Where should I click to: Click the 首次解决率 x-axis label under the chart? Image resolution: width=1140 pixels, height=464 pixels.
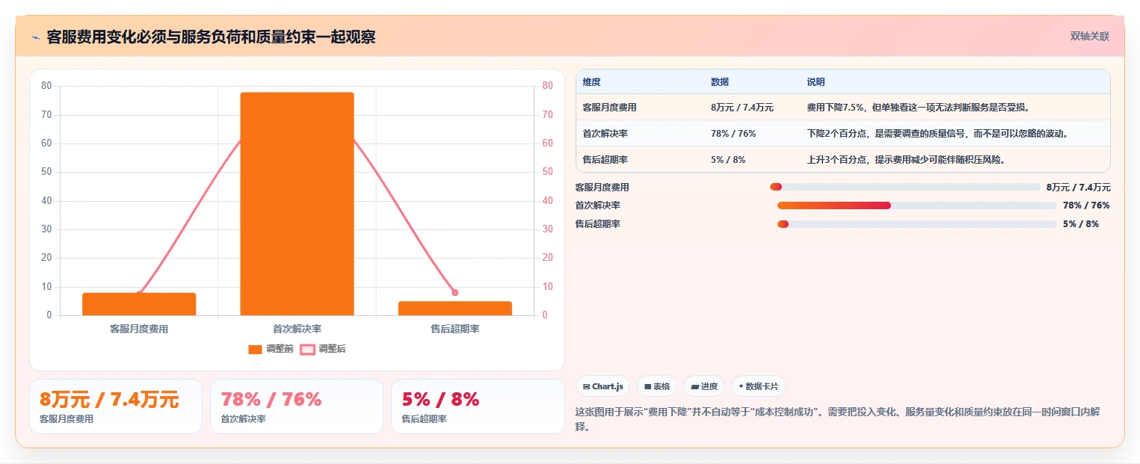297,329
